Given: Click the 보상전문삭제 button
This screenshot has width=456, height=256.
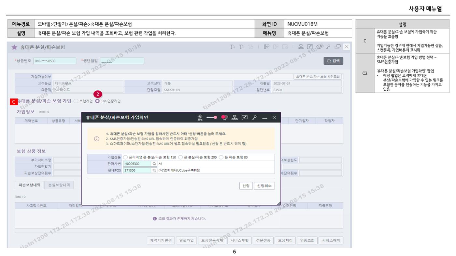Looking at the screenshot, I should coord(212,241).
